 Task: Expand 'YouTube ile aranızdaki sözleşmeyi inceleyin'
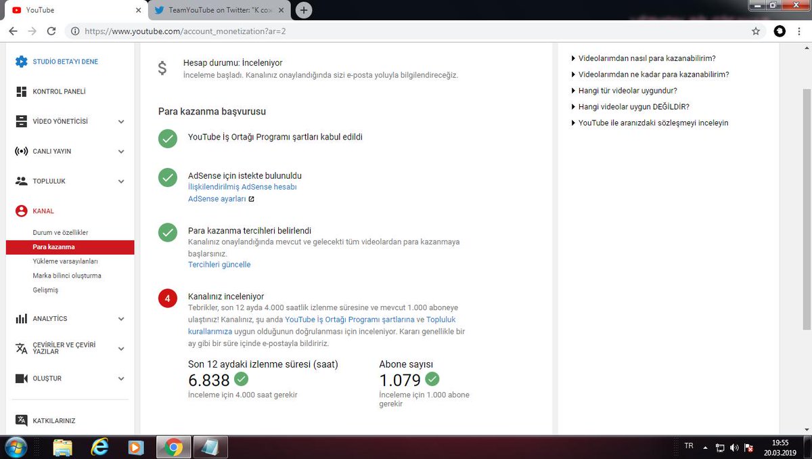[650, 123]
